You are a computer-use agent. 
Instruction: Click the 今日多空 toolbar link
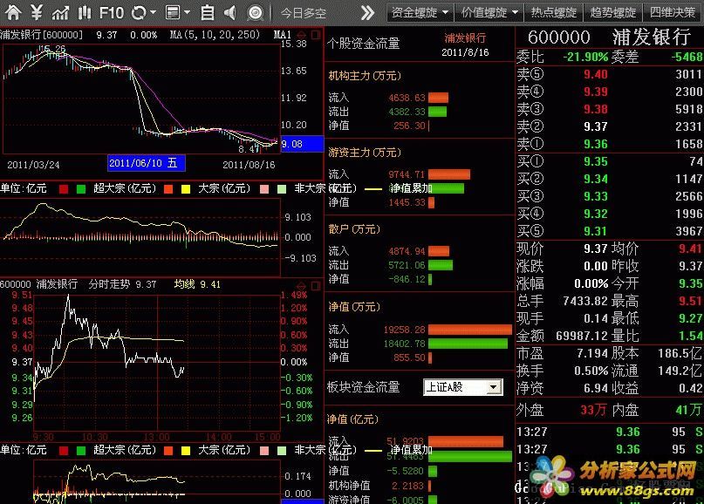coord(304,13)
